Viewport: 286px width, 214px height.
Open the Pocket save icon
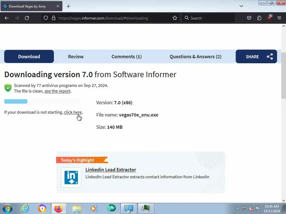pos(249,18)
